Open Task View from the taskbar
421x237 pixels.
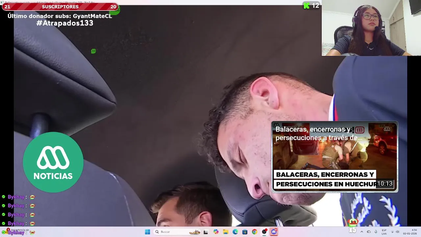click(206, 232)
